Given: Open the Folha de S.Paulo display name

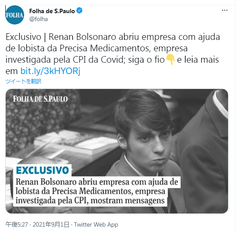Looking at the screenshot, I should click(x=52, y=11).
